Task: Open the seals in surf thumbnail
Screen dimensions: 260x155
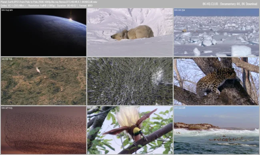Action: point(216,130)
